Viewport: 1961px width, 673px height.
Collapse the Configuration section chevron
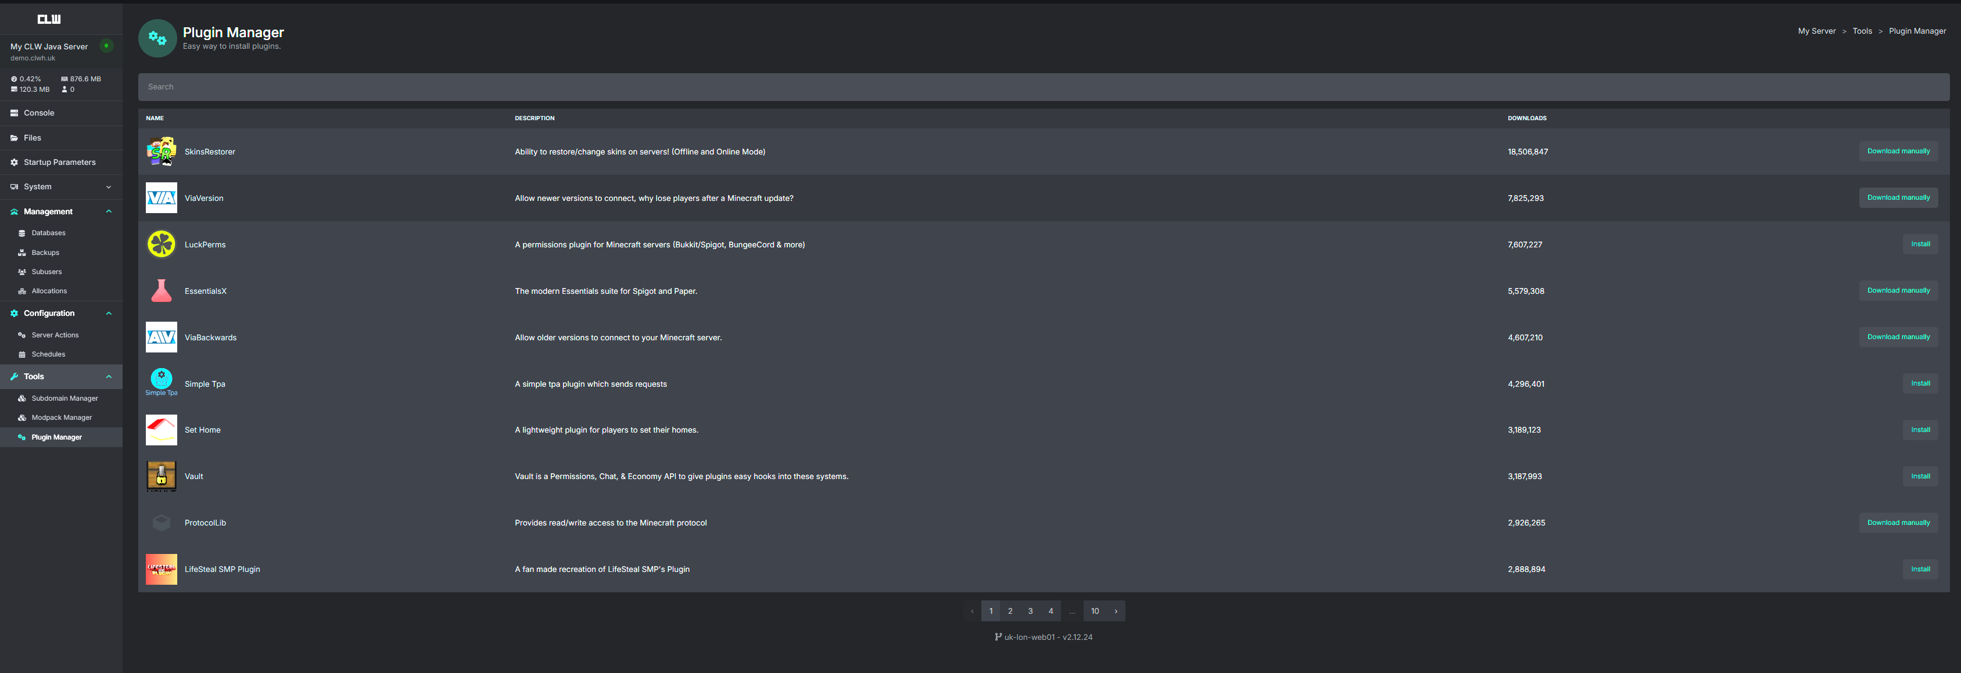pos(109,314)
